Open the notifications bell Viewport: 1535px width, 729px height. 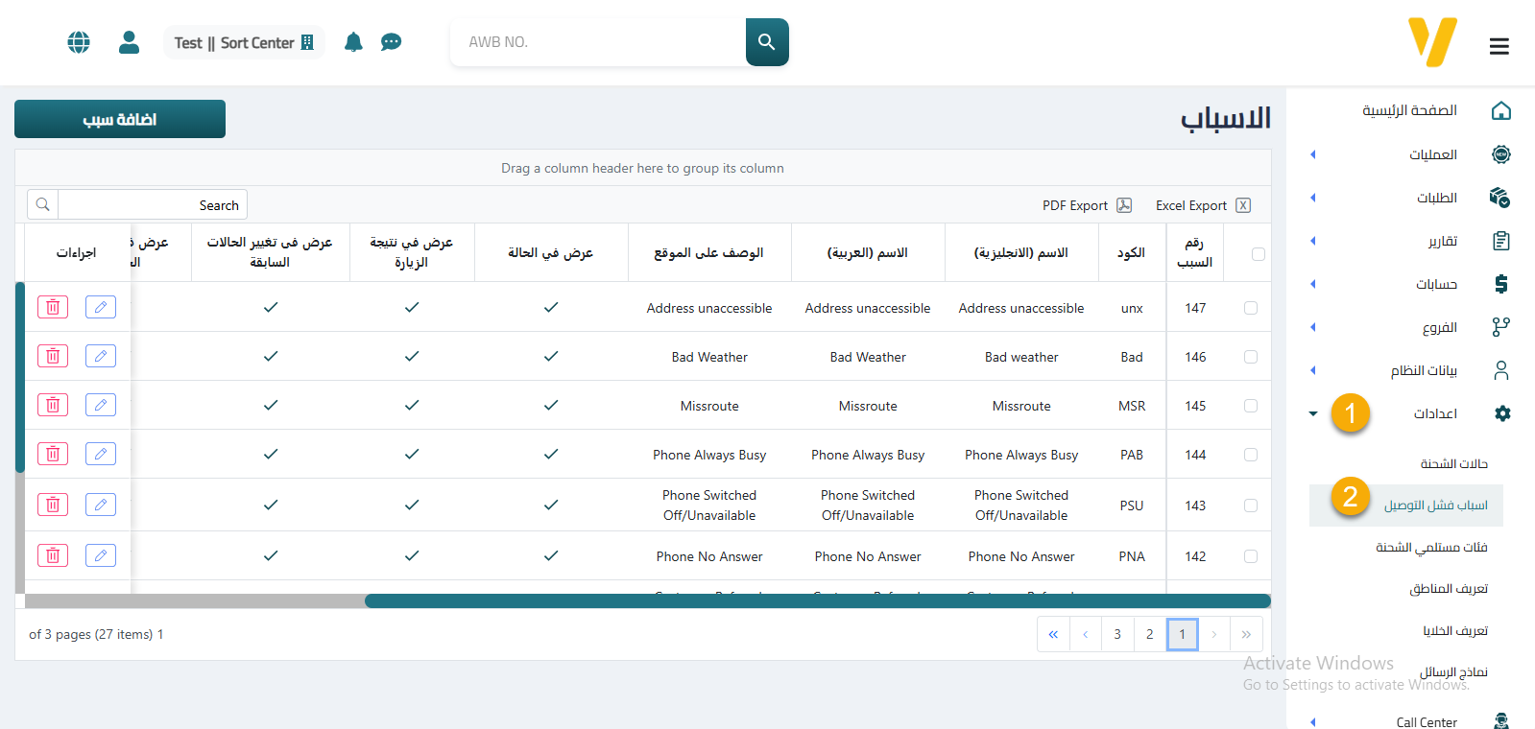pyautogui.click(x=353, y=42)
